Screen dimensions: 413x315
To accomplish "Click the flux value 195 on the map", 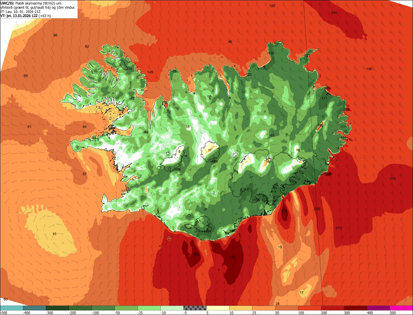I will 272,6.
